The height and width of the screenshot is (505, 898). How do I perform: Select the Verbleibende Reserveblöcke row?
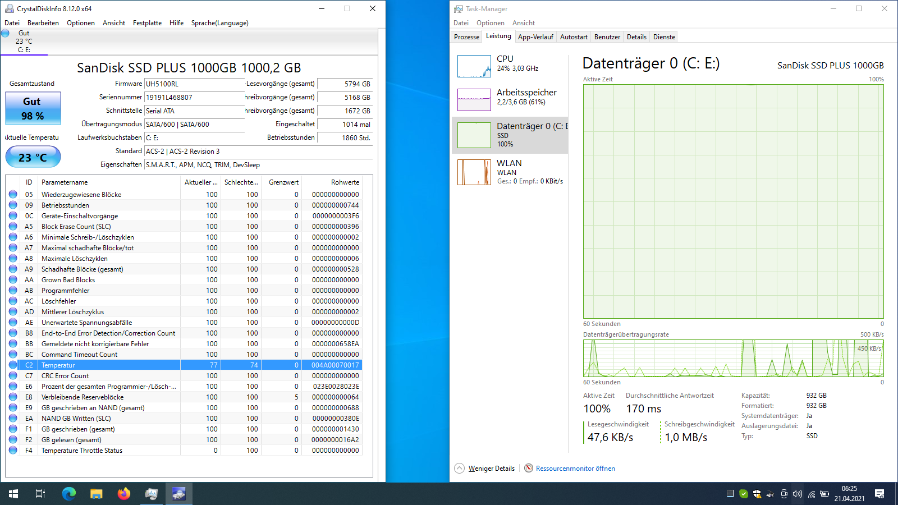pyautogui.click(x=184, y=397)
